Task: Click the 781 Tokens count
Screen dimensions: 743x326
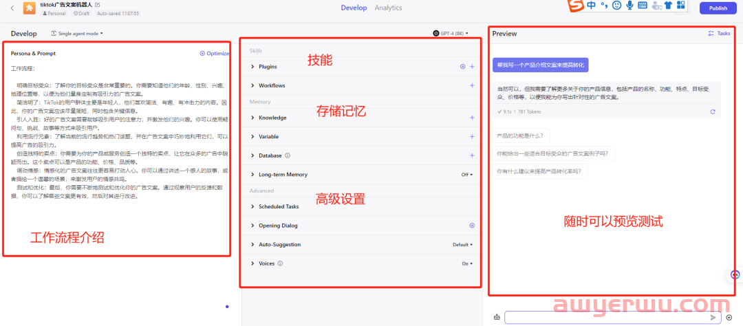Action: (x=529, y=112)
